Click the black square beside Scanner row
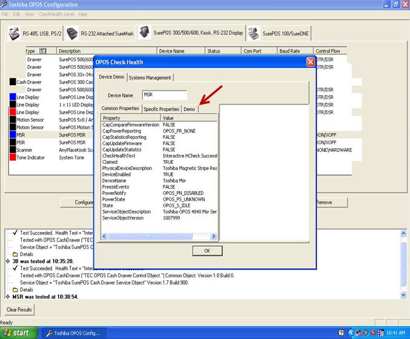Viewport: 410px width, 339px height. pos(13,150)
